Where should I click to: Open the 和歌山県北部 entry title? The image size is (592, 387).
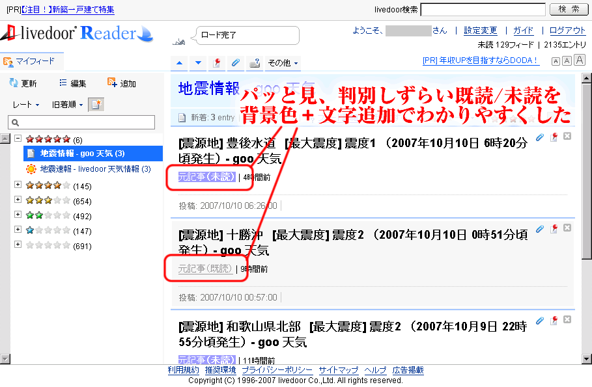[352, 334]
